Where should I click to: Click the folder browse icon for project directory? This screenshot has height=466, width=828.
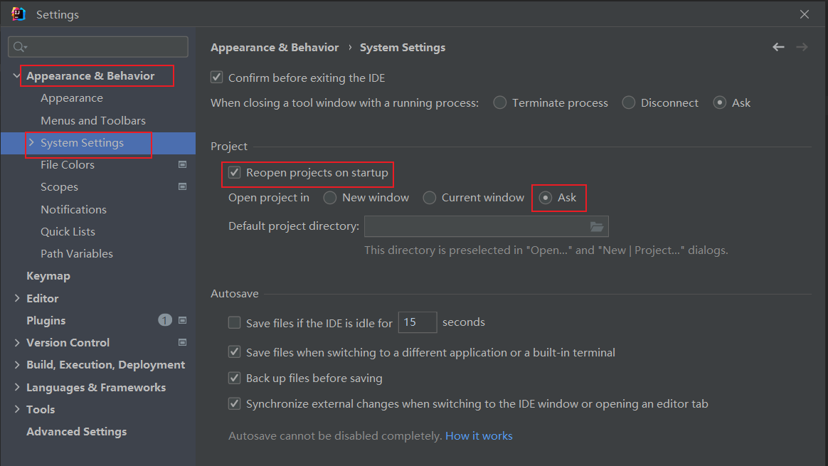click(x=597, y=226)
